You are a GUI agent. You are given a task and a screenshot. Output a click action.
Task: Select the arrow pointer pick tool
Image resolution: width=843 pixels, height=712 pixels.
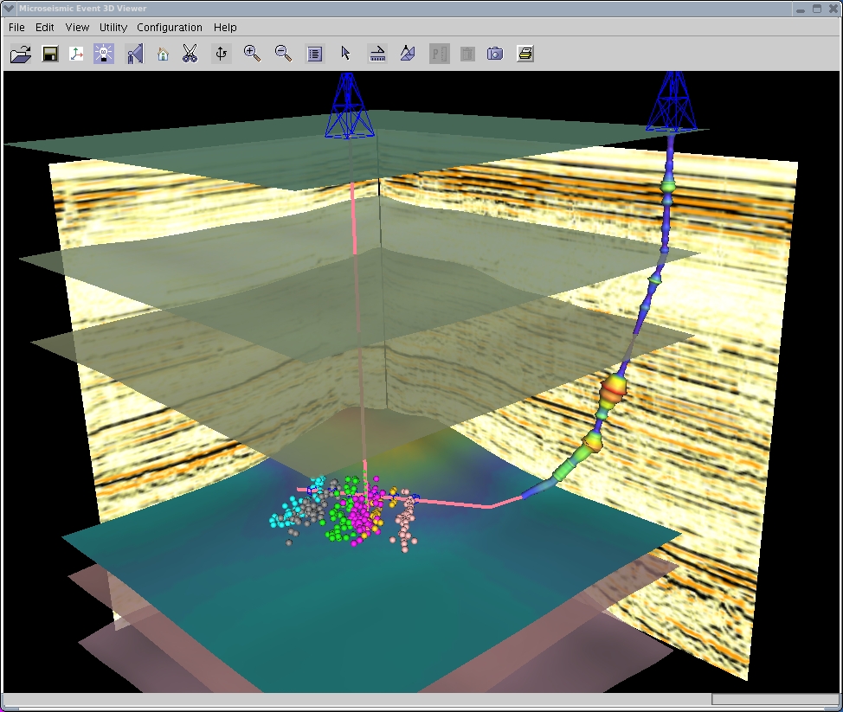345,54
